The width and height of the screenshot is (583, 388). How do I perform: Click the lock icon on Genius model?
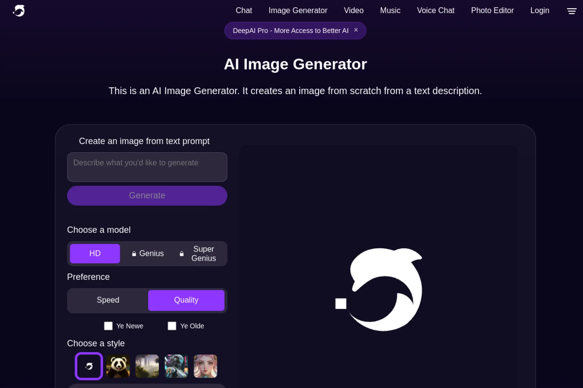click(x=134, y=253)
